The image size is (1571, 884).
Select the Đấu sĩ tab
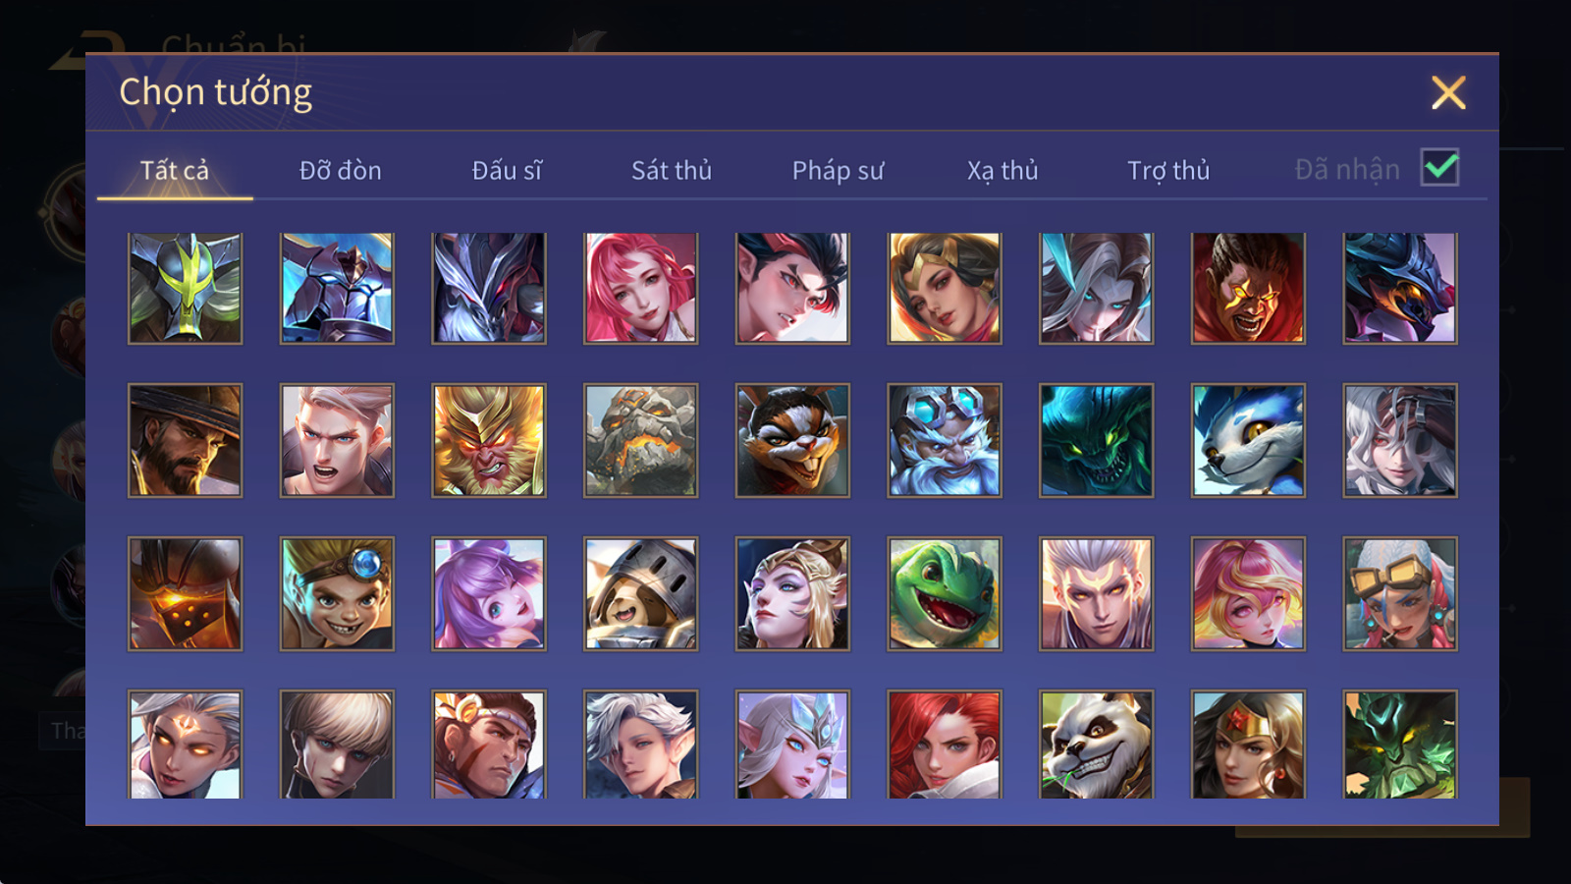507,170
